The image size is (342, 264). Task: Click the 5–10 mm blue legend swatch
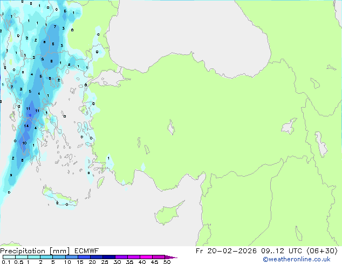click(59, 257)
